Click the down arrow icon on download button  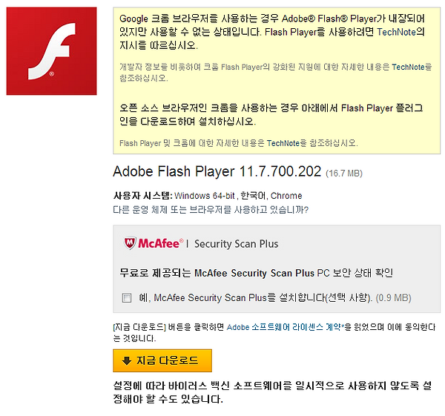tap(127, 360)
